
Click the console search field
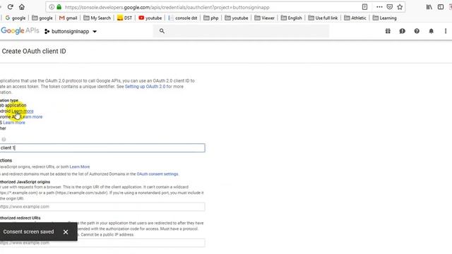pyautogui.click(x=241, y=31)
